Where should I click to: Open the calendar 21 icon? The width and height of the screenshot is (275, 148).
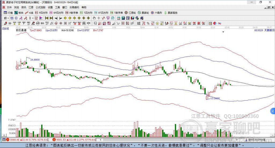coord(118,18)
